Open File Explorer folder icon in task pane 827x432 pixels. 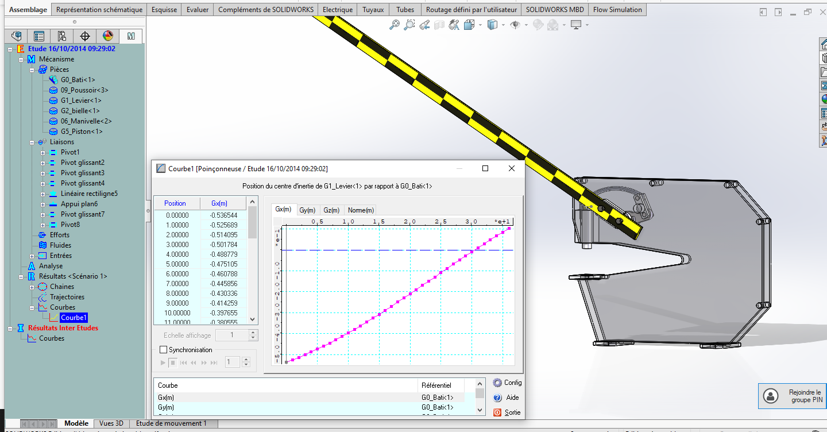click(823, 72)
